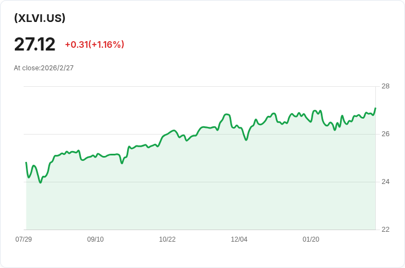Click the (XLVI.US) ticker title

pyautogui.click(x=40, y=18)
